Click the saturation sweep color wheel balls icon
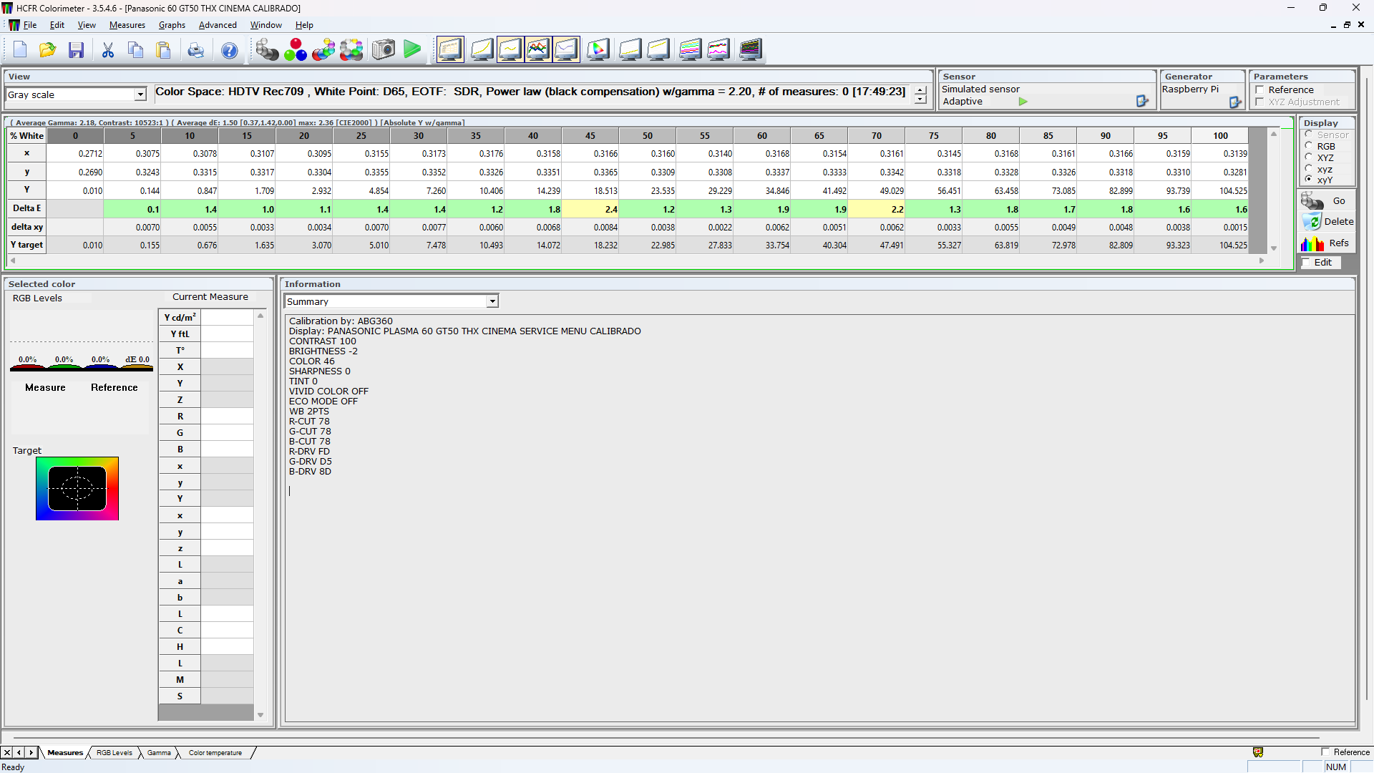The width and height of the screenshot is (1374, 773). click(x=351, y=50)
